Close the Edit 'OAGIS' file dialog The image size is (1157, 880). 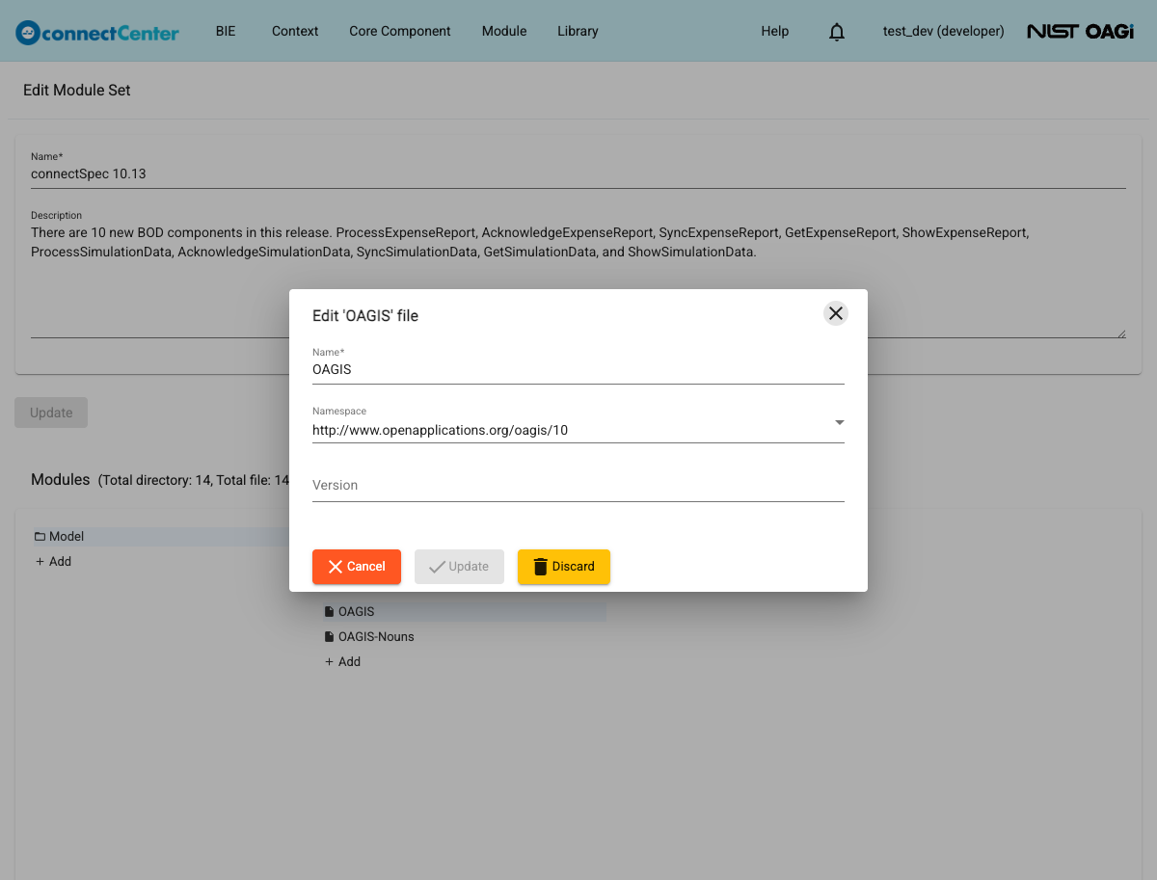coord(836,313)
